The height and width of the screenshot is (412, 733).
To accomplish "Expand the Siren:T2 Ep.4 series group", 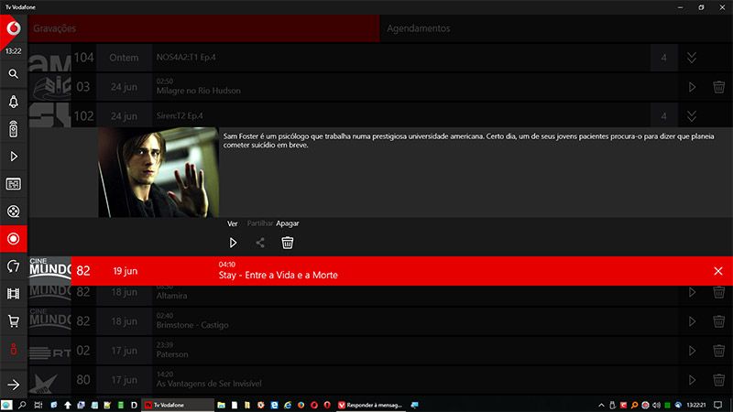I will 692,115.
